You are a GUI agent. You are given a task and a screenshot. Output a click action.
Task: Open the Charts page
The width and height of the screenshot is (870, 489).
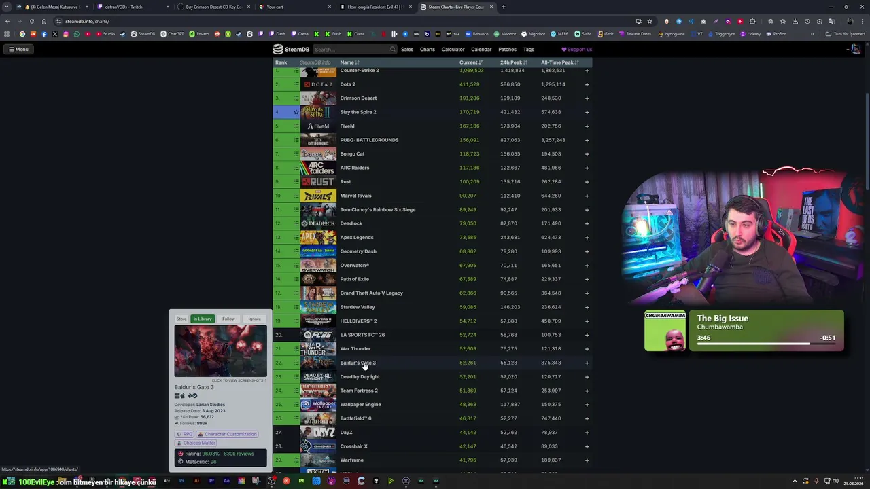[428, 49]
